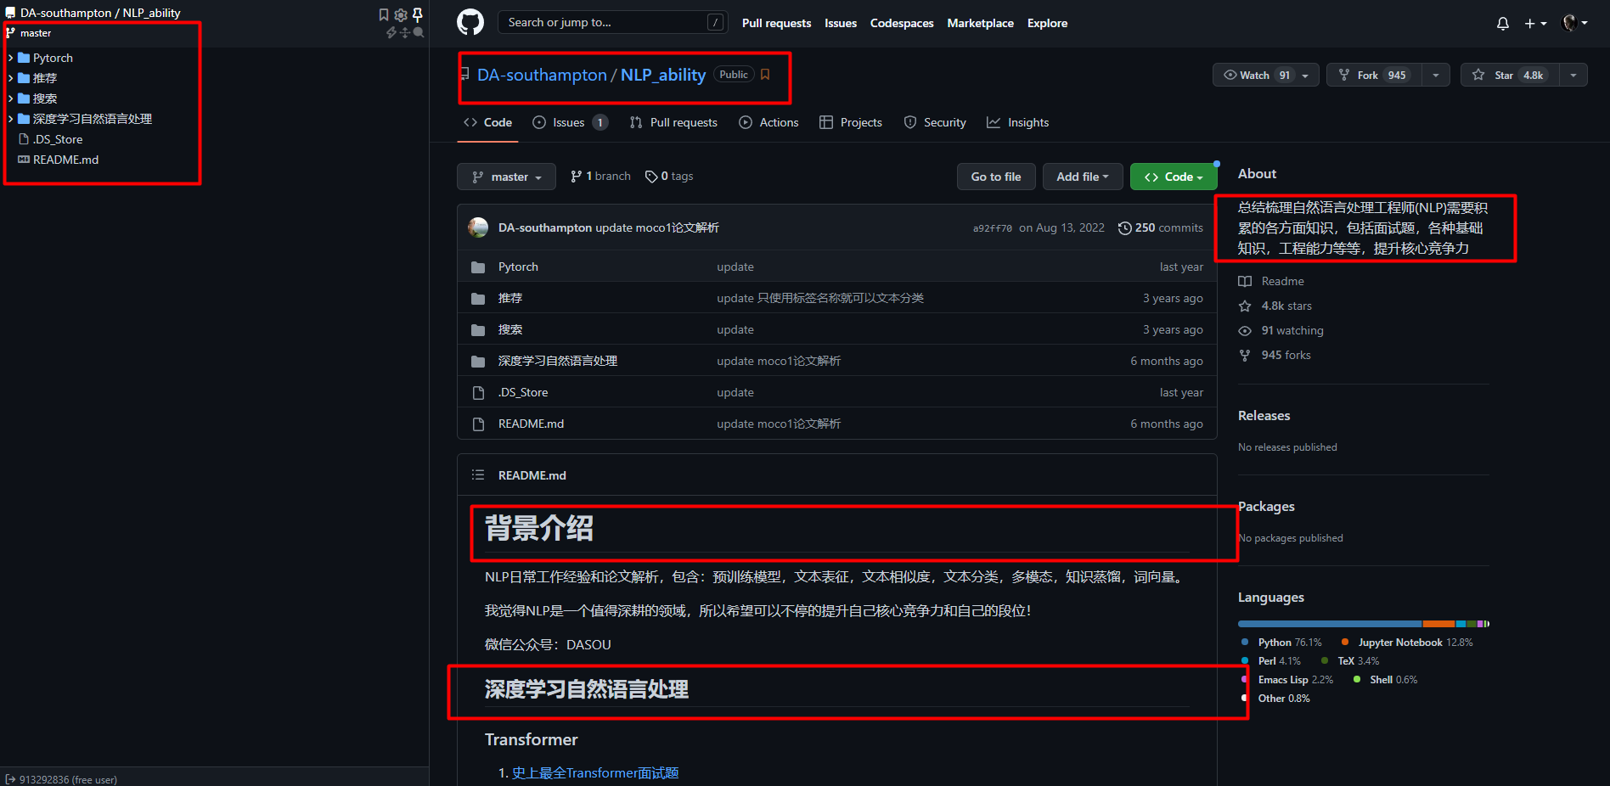1610x786 pixels.
Task: Focus the Search or jump to field
Action: click(612, 22)
